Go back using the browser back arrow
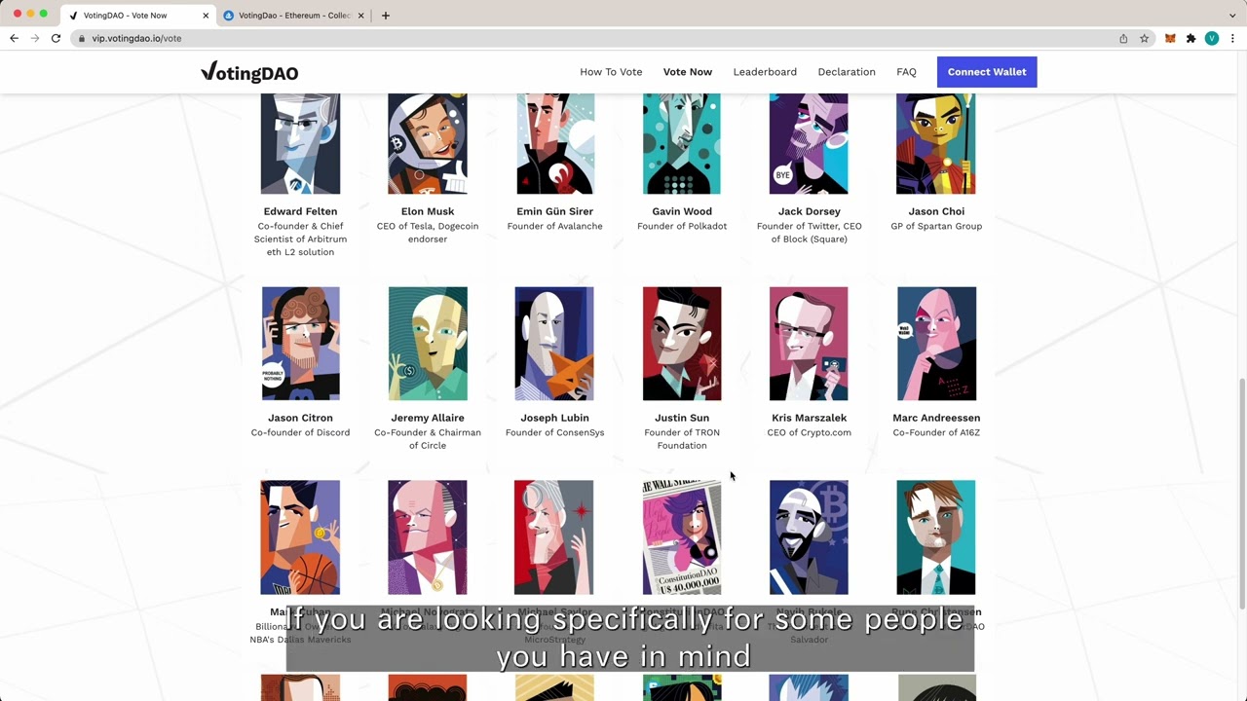This screenshot has height=701, width=1247. click(14, 38)
